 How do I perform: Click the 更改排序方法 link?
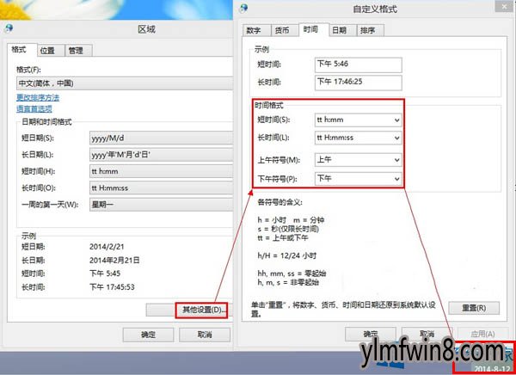[x=40, y=98]
